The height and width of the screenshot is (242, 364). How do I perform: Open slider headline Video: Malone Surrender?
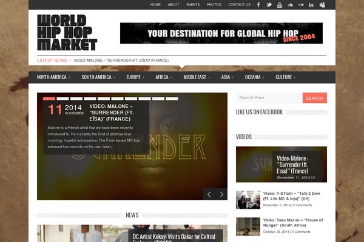[x=112, y=113]
